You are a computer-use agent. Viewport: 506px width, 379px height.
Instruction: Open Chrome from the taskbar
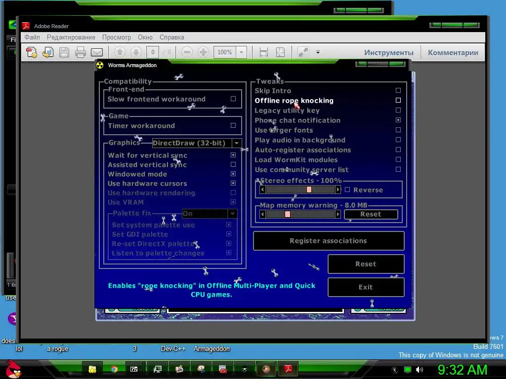[x=114, y=369]
